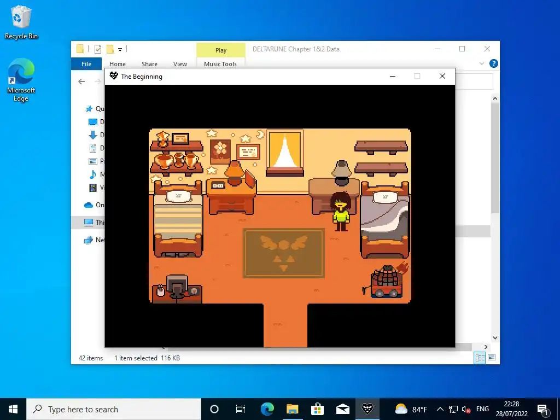Click the New Folder icon in quick access toolbar
The height and width of the screenshot is (420, 560).
point(110,49)
